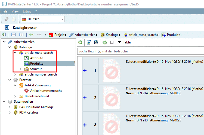Screen dimensions: 204x135
Task: Collapse the Kataloge tree node
Action: [10, 47]
